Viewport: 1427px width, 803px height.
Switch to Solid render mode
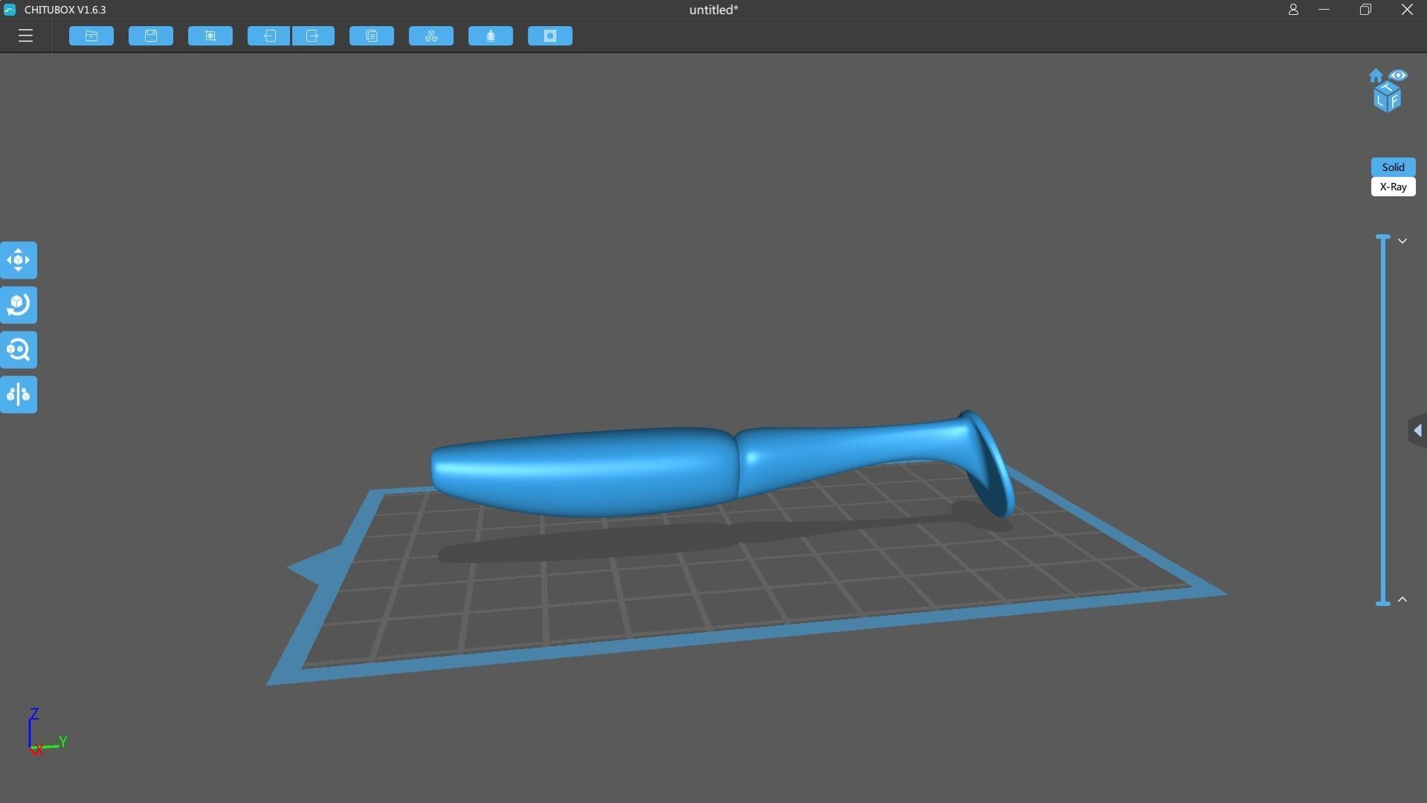(x=1393, y=167)
